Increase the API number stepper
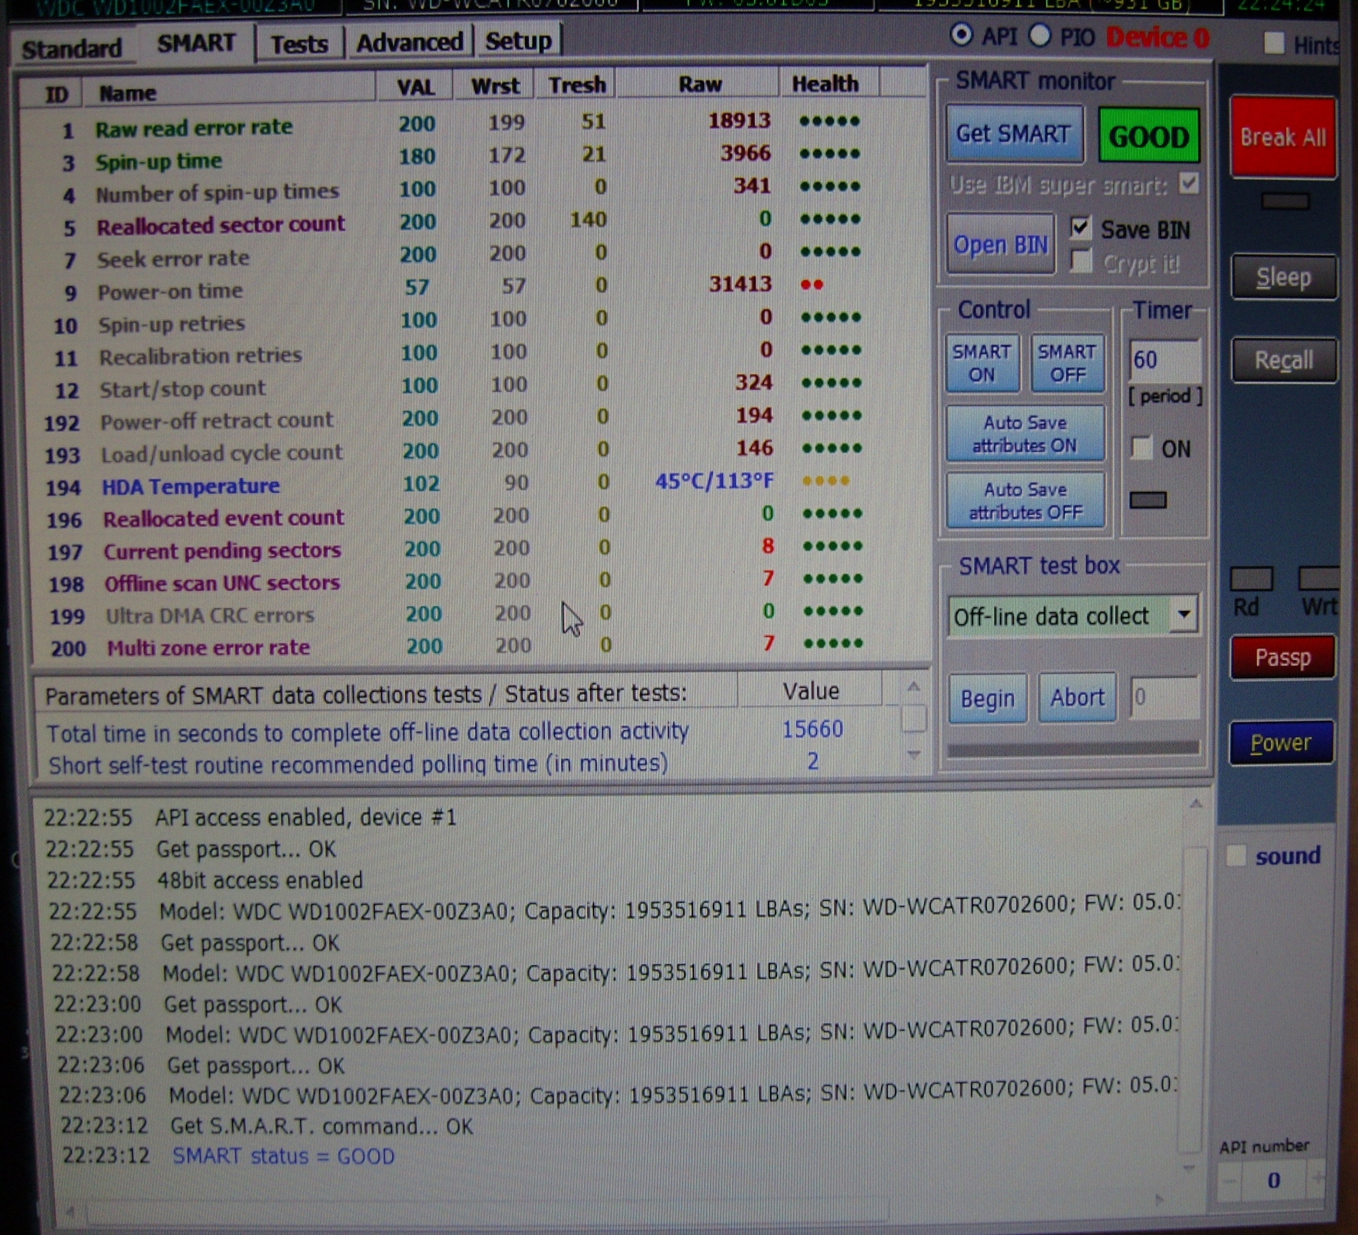 pyautogui.click(x=1317, y=1179)
